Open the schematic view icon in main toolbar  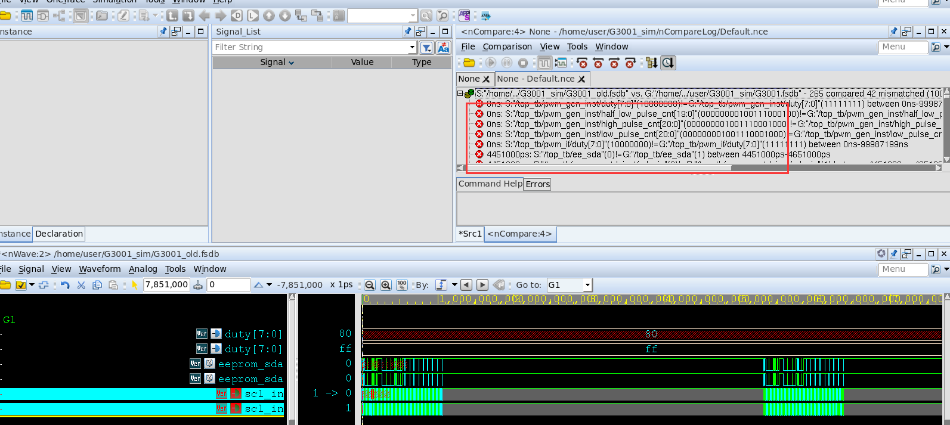(44, 15)
